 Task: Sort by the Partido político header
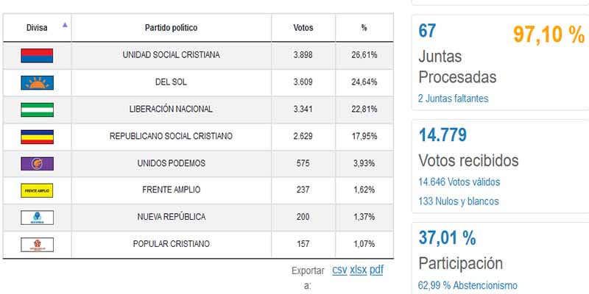tap(171, 28)
